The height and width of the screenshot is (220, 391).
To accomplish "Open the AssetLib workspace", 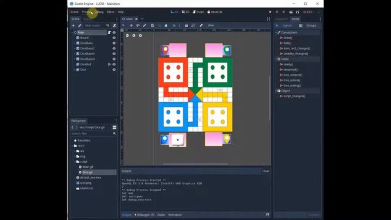I will 214,12.
